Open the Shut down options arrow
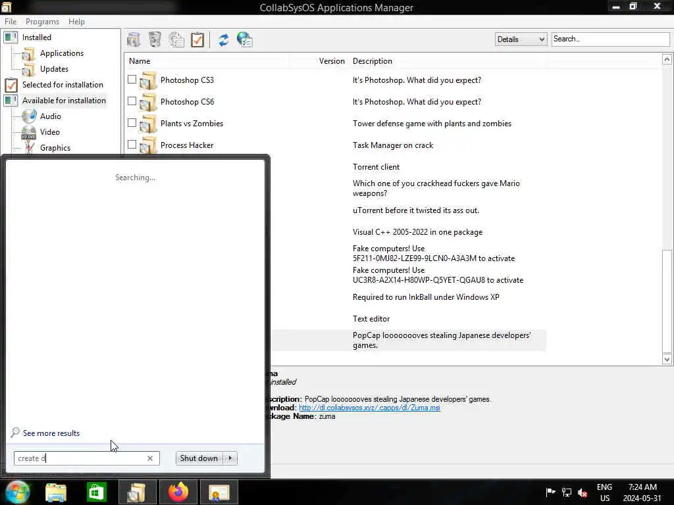The image size is (674, 505). 230,458
